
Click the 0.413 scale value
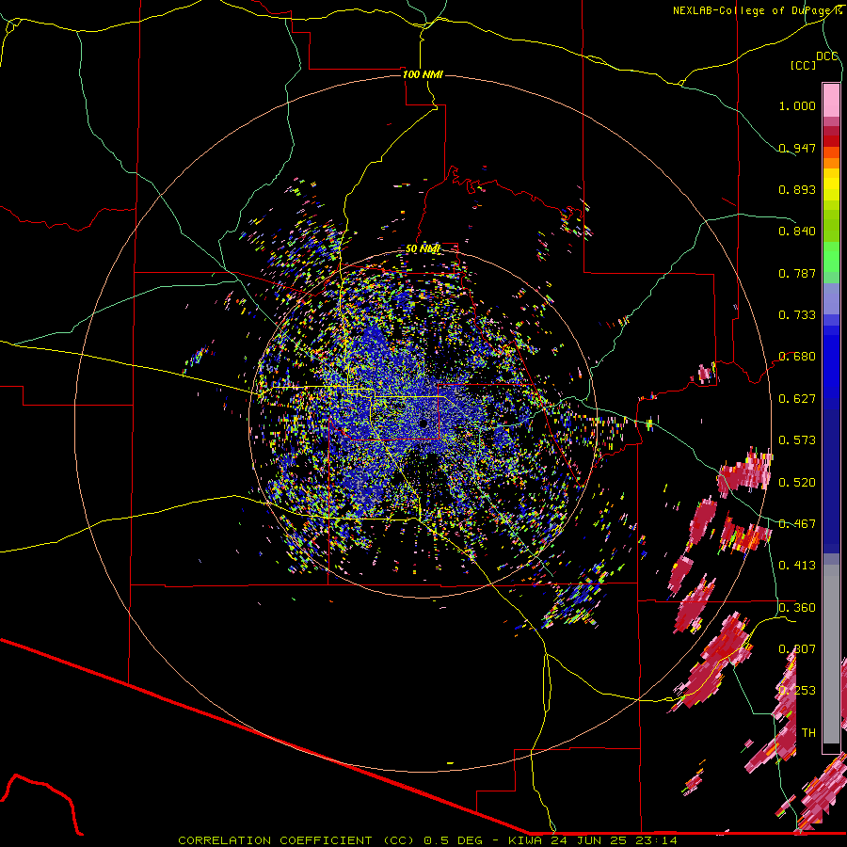point(797,566)
